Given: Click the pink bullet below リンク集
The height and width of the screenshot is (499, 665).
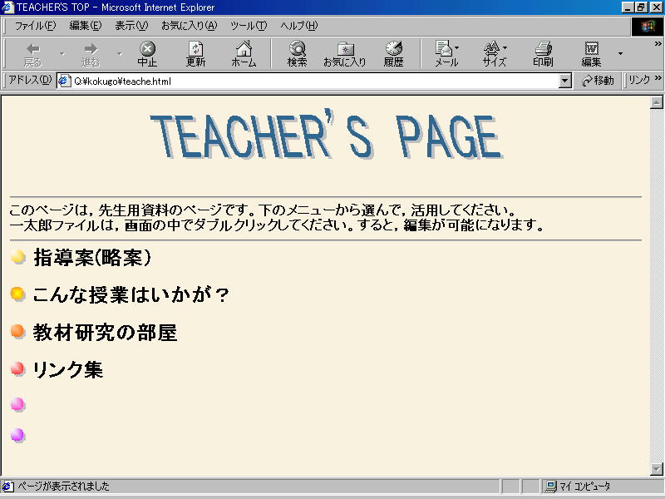Looking at the screenshot, I should pyautogui.click(x=17, y=404).
